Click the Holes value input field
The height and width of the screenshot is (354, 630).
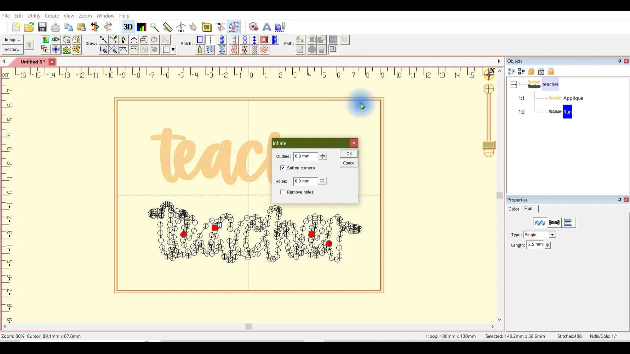(305, 181)
